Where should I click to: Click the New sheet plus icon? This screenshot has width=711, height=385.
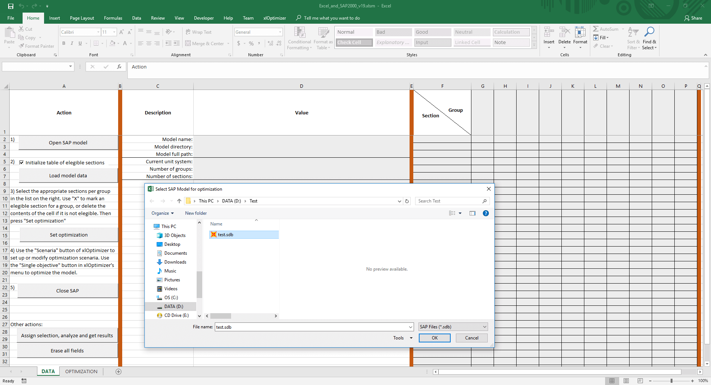pyautogui.click(x=118, y=372)
